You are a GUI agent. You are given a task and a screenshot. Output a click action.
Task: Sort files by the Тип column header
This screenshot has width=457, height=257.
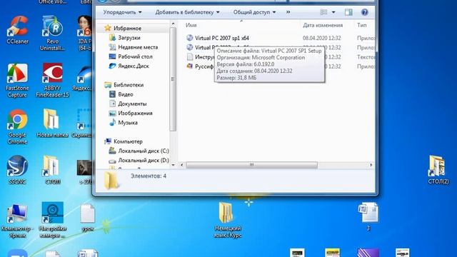(x=362, y=26)
